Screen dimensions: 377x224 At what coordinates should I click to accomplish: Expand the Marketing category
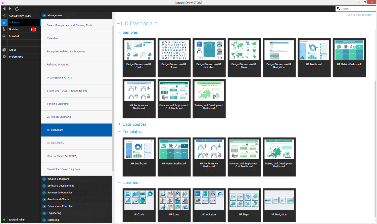click(44, 220)
